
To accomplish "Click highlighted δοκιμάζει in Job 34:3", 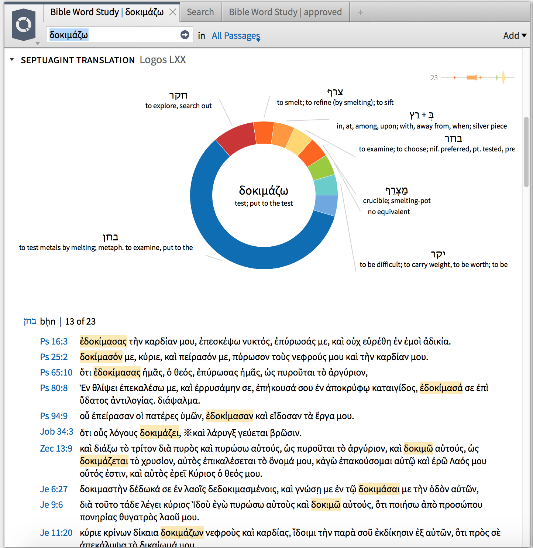I will 160,433.
